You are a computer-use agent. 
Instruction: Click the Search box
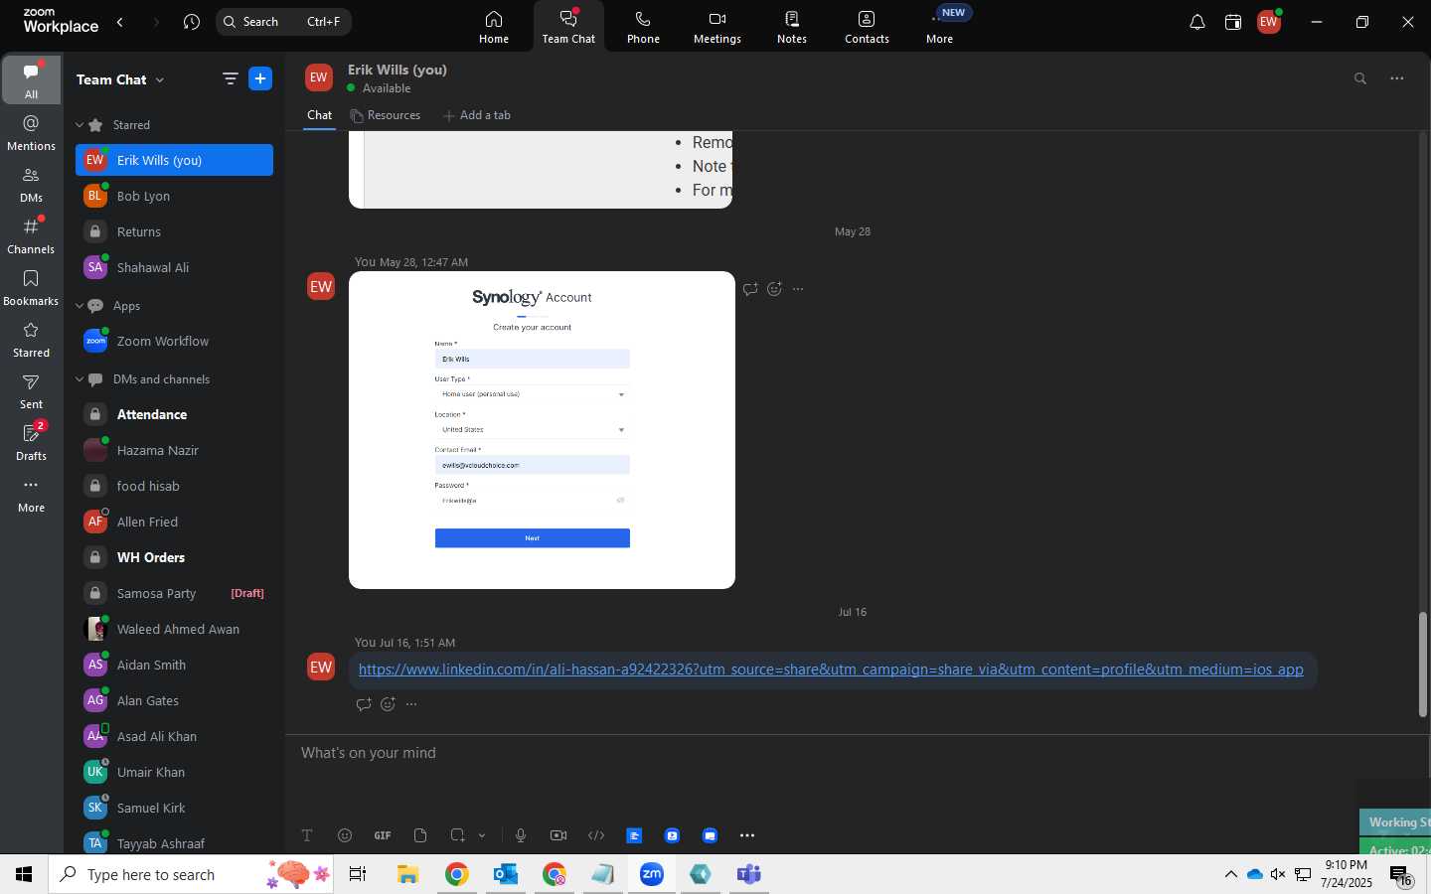click(x=283, y=22)
